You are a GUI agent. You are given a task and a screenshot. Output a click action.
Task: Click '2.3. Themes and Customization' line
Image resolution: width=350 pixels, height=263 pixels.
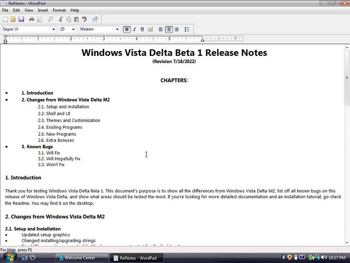click(x=69, y=121)
